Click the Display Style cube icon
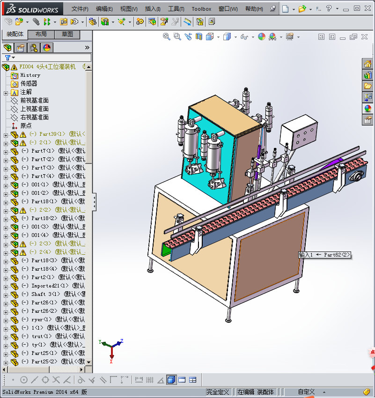The height and width of the screenshot is (398, 375). (x=227, y=37)
